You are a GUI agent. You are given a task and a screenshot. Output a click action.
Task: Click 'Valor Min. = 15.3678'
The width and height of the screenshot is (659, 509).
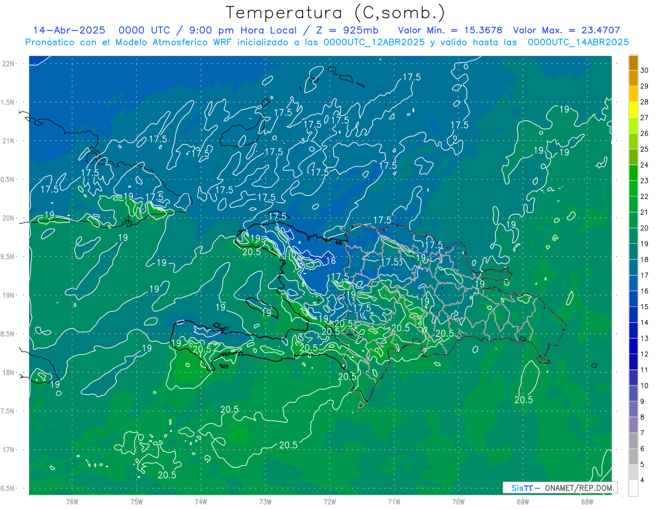click(x=450, y=30)
